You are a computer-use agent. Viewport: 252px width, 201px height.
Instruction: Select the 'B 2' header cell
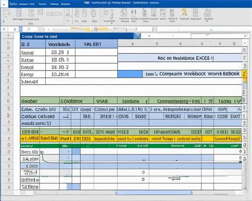33,44
